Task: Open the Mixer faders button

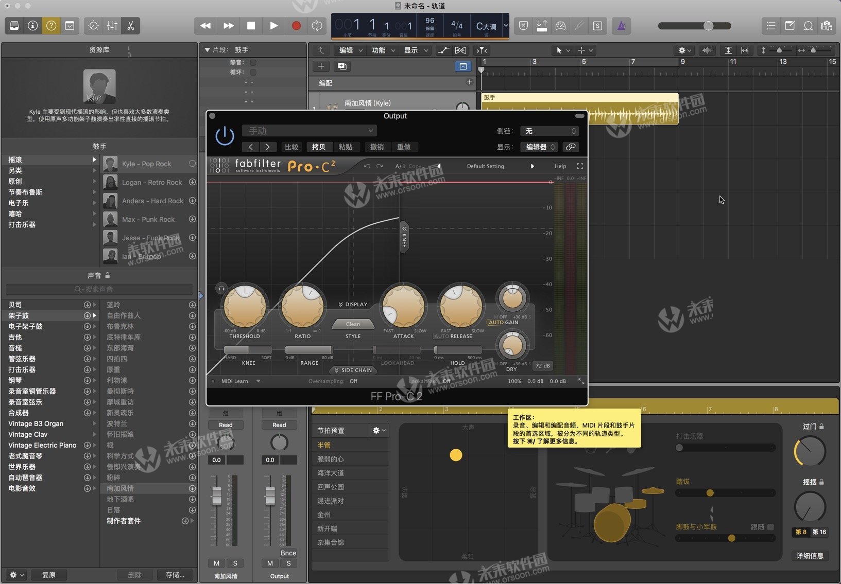Action: [x=112, y=26]
